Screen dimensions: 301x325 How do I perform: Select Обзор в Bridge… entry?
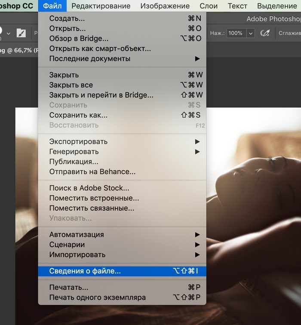(122, 39)
